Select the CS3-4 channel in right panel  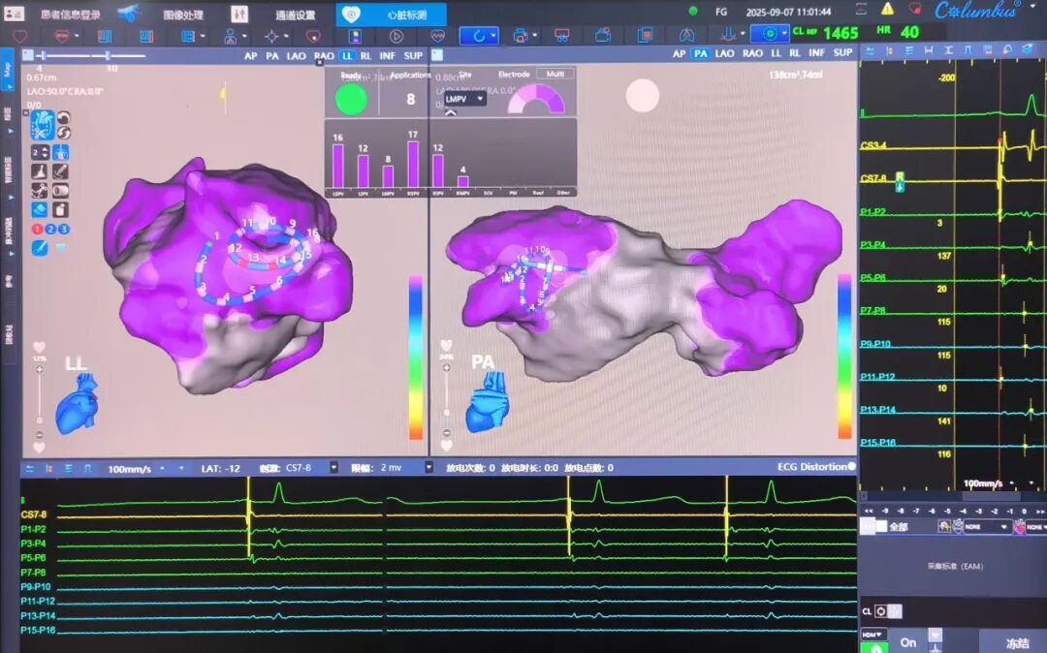tap(873, 145)
